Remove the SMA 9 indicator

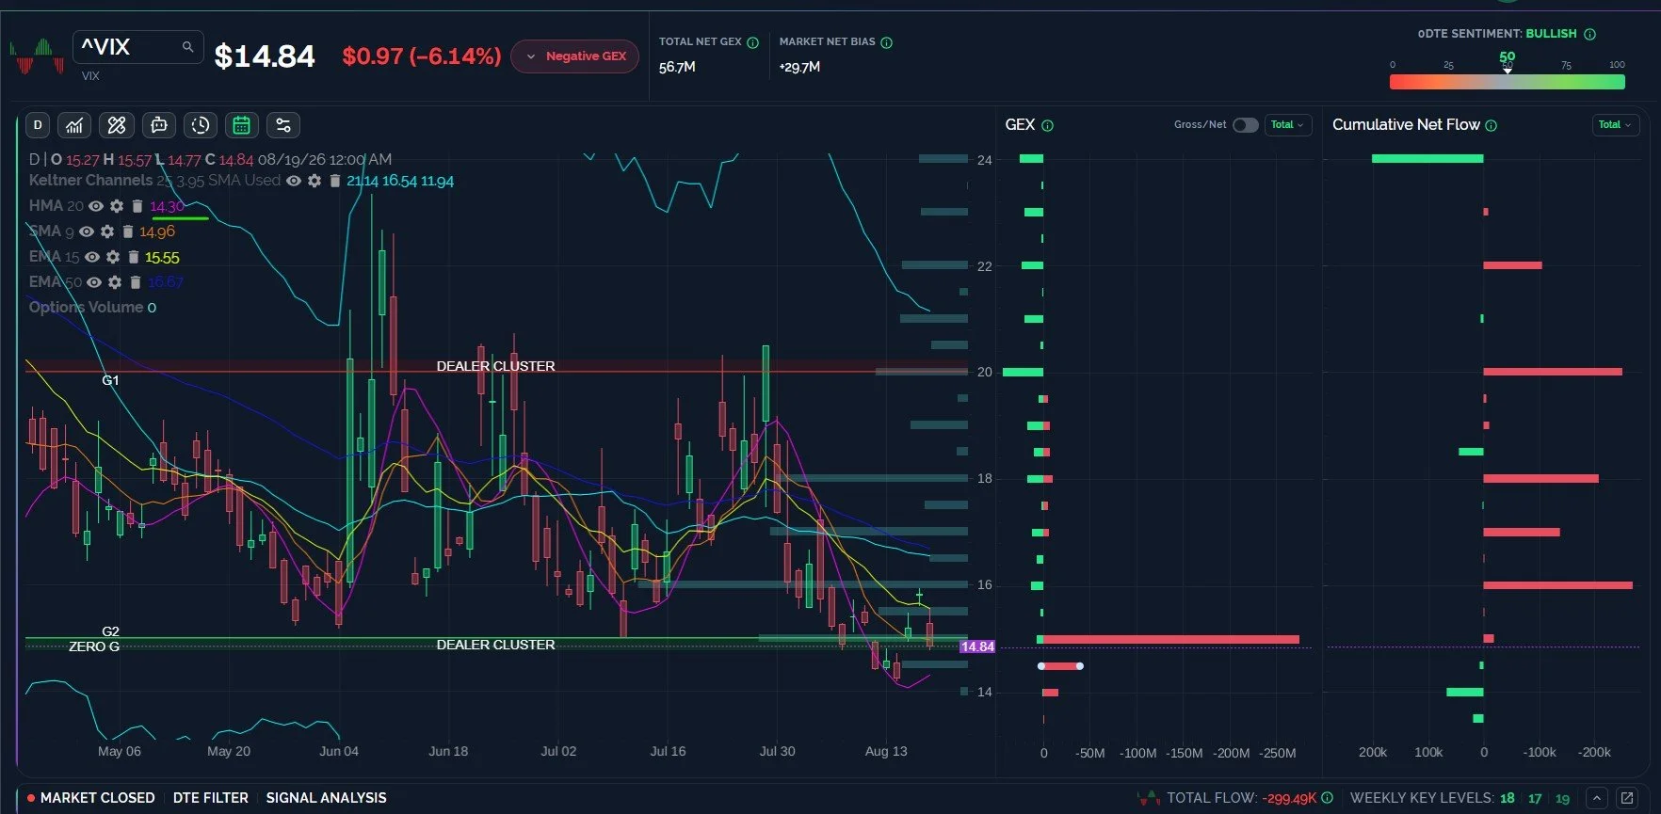tap(127, 231)
